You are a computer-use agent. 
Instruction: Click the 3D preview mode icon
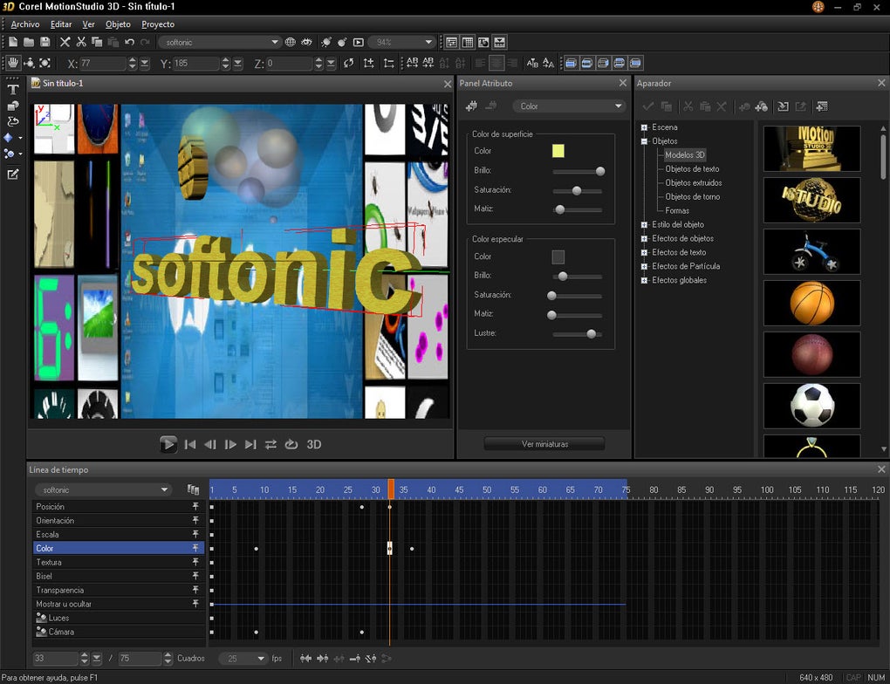(x=314, y=444)
